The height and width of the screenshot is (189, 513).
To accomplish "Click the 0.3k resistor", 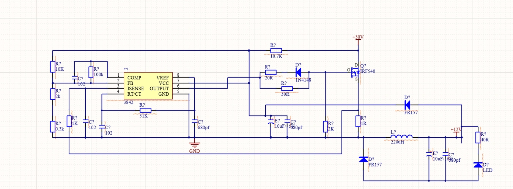I will [53, 127].
